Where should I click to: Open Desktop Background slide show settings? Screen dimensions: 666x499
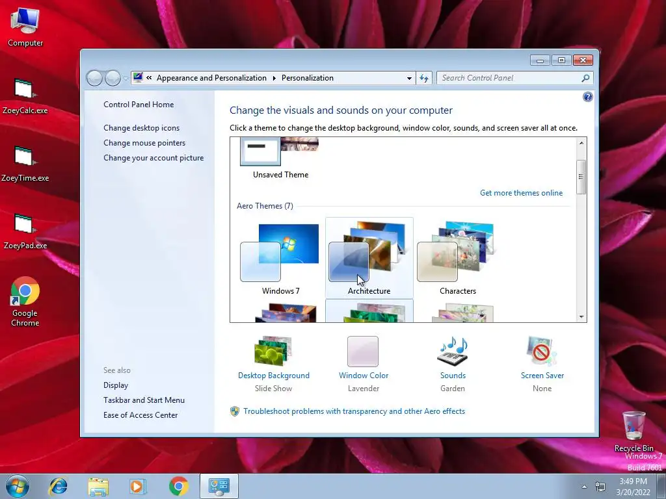click(274, 364)
